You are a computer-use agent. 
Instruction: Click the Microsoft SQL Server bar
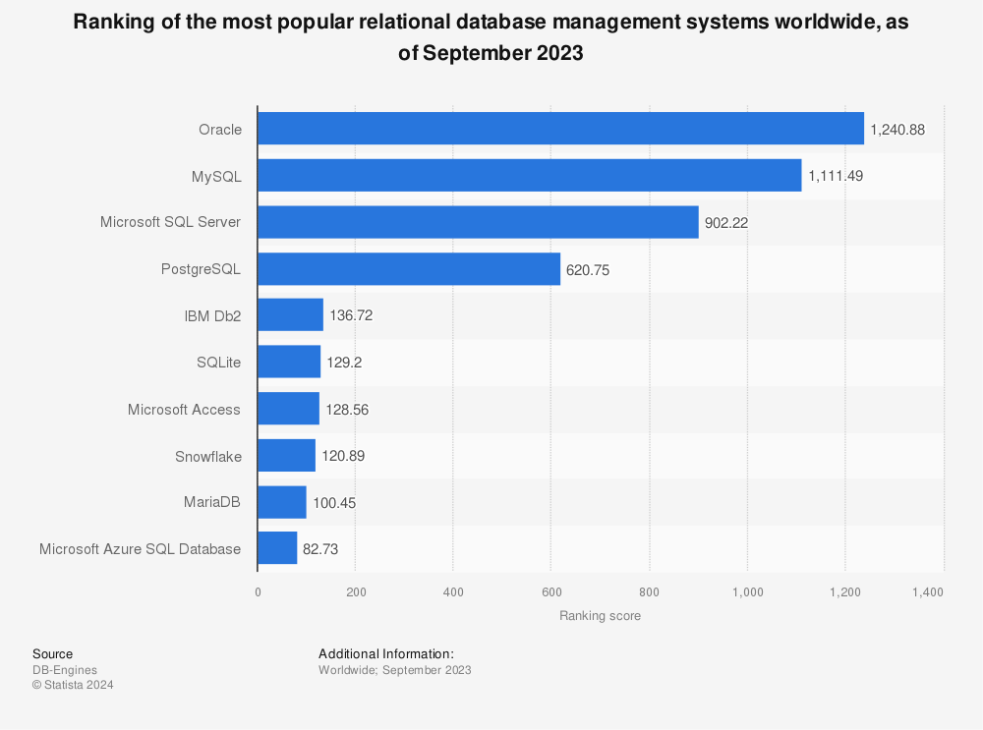pos(479,222)
